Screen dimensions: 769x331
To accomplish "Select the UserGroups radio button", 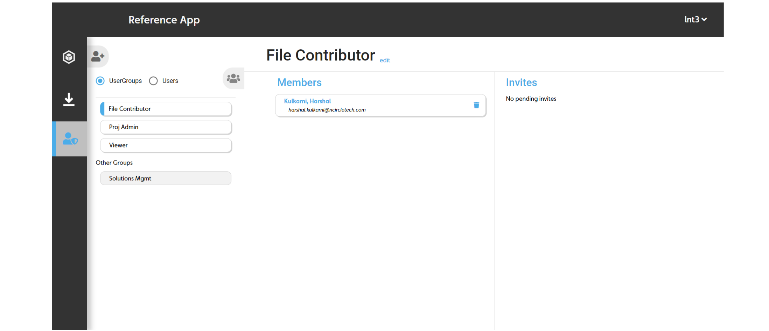I will pyautogui.click(x=100, y=81).
